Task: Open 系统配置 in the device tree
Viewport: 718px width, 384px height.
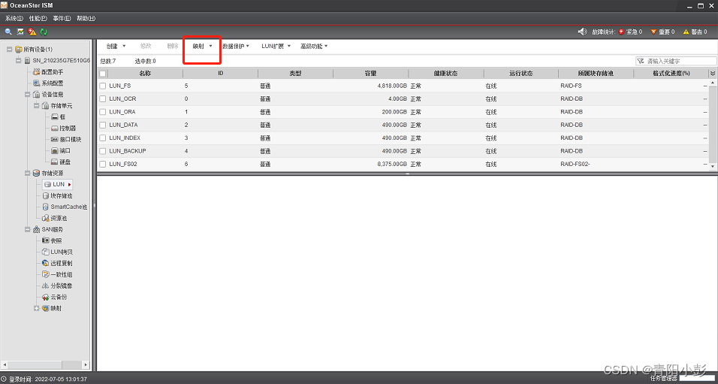Action: [x=48, y=83]
